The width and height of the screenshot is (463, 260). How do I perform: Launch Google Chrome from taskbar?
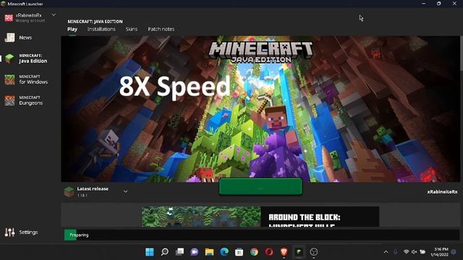pyautogui.click(x=254, y=252)
